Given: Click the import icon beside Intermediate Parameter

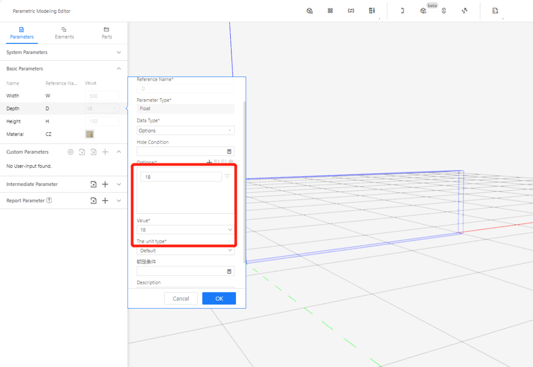Looking at the screenshot, I should (93, 184).
